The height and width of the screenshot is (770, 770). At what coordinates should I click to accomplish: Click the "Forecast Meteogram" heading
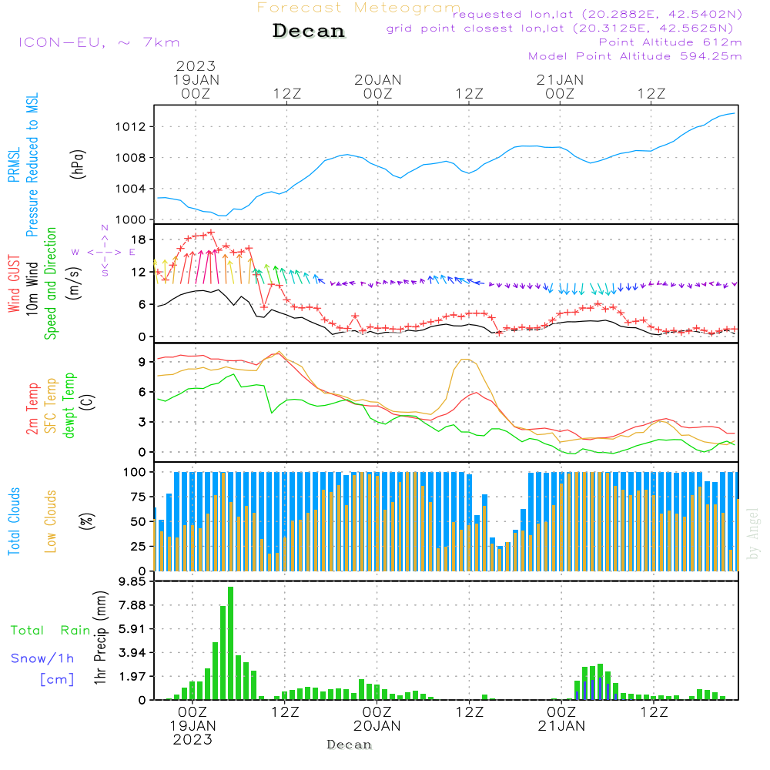[x=359, y=8]
